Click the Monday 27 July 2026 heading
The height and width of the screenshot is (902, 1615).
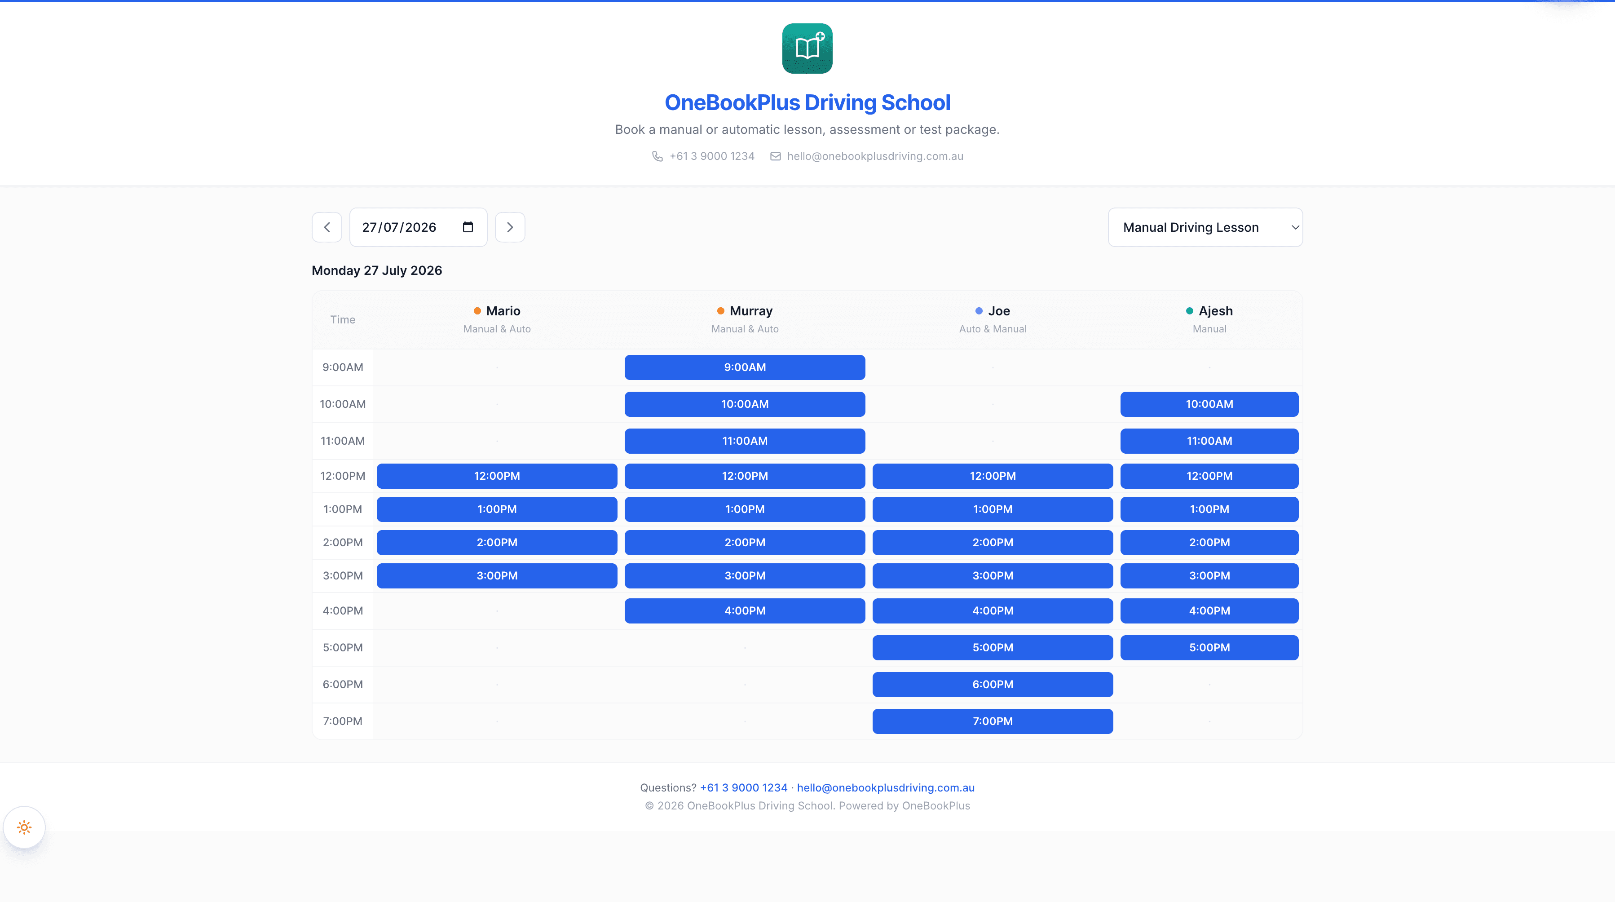pyautogui.click(x=377, y=270)
